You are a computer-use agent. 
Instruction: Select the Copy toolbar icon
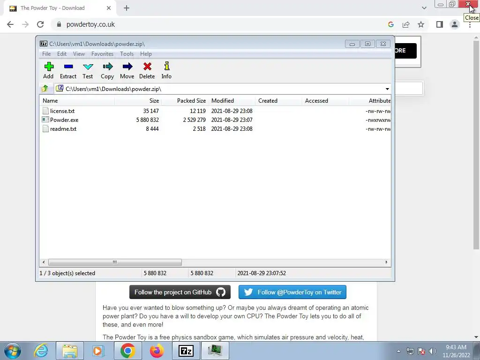pos(107,67)
